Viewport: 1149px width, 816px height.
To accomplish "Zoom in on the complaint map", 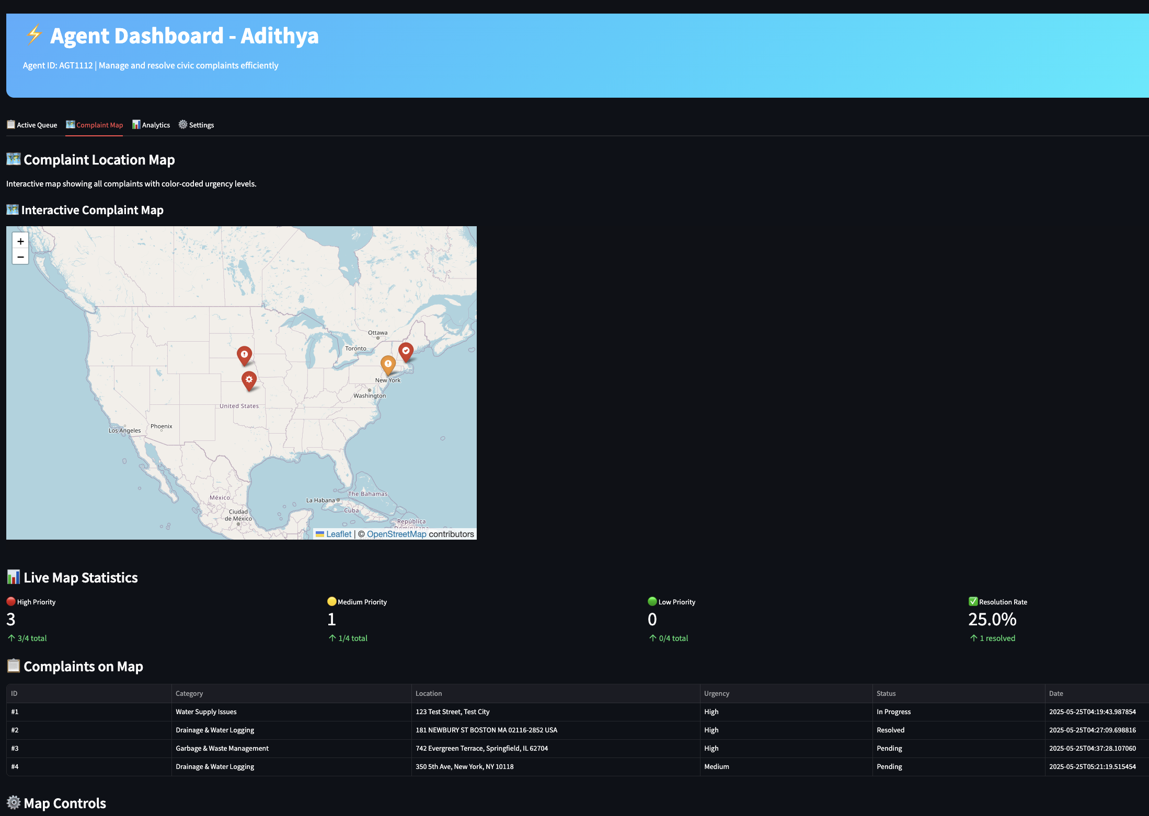I will (20, 241).
